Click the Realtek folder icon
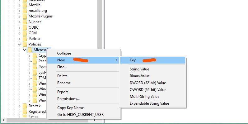Screen dimensions: 248x124 25,106
